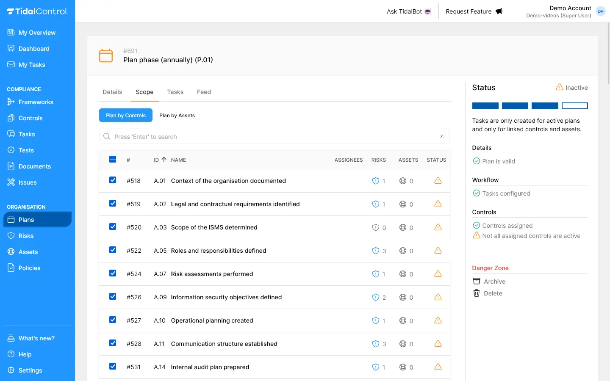610x381 pixels.
Task: Clear search with the X icon
Action: pos(441,136)
